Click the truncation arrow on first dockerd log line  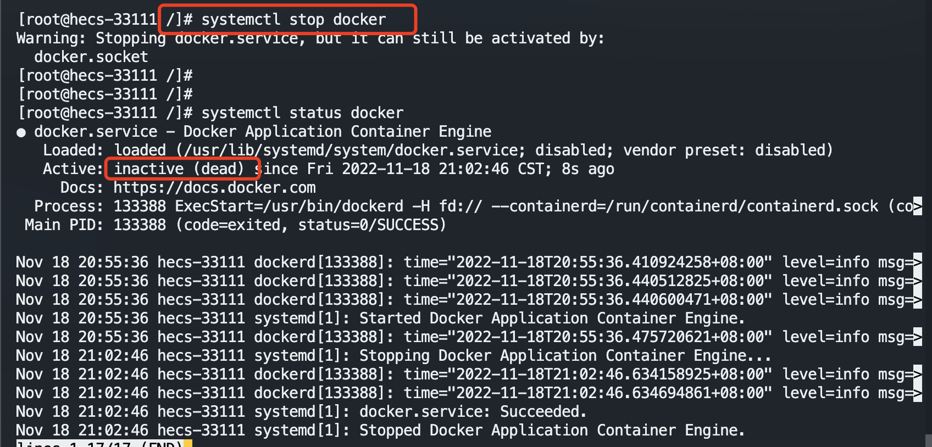pos(917,262)
